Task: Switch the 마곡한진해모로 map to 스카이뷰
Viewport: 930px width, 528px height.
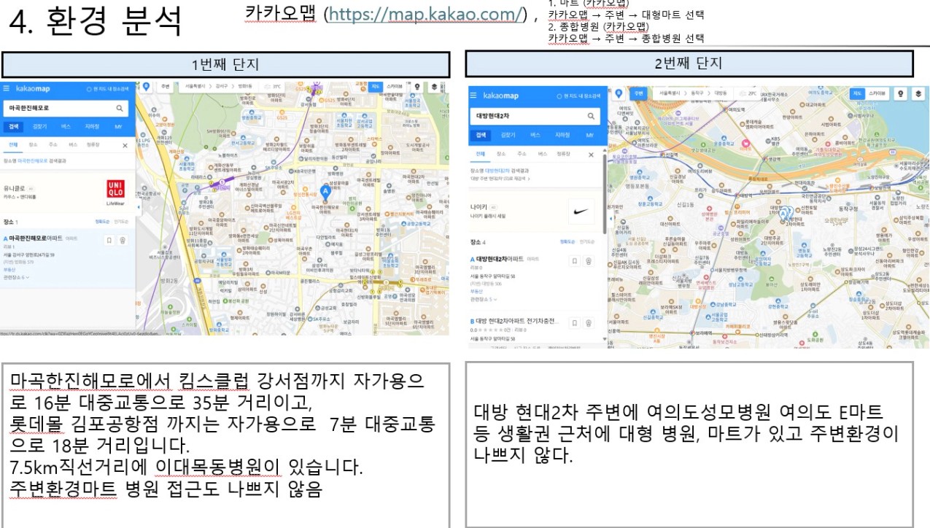Action: pyautogui.click(x=394, y=86)
